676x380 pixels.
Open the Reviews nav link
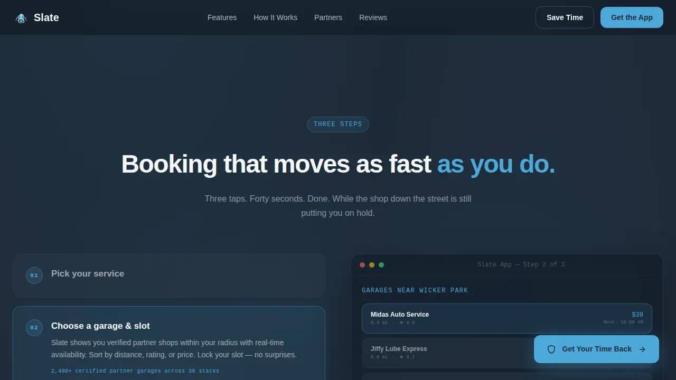(373, 17)
